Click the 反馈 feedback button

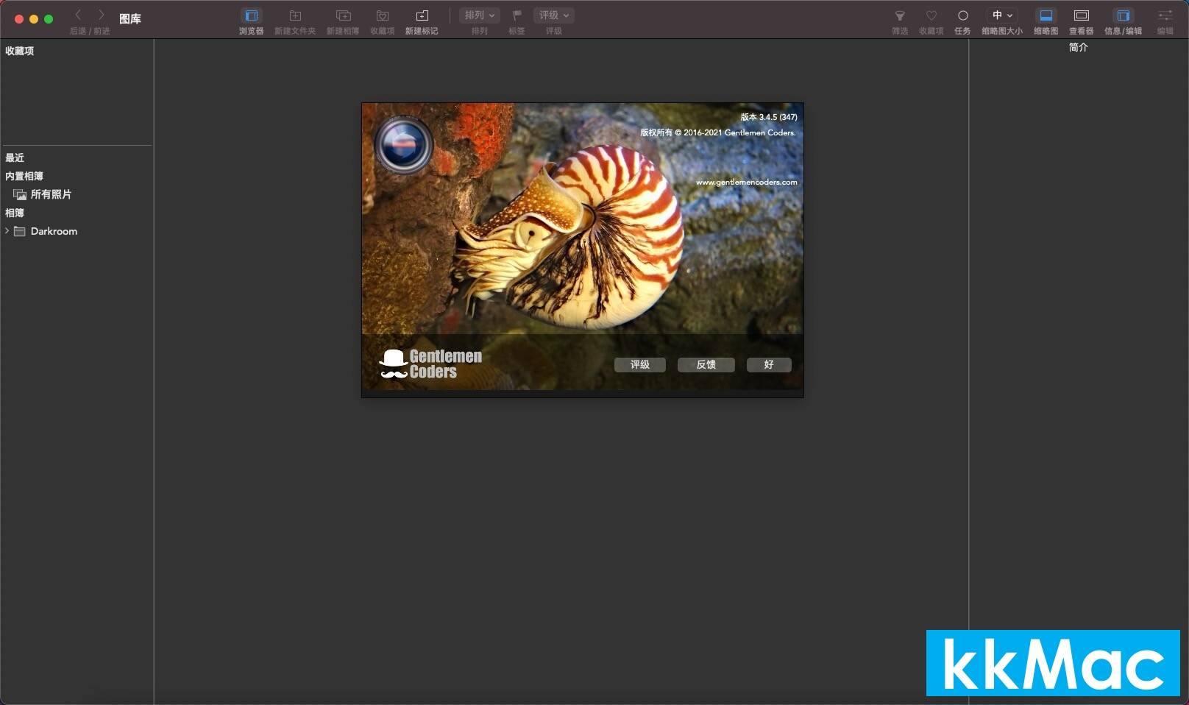[706, 364]
